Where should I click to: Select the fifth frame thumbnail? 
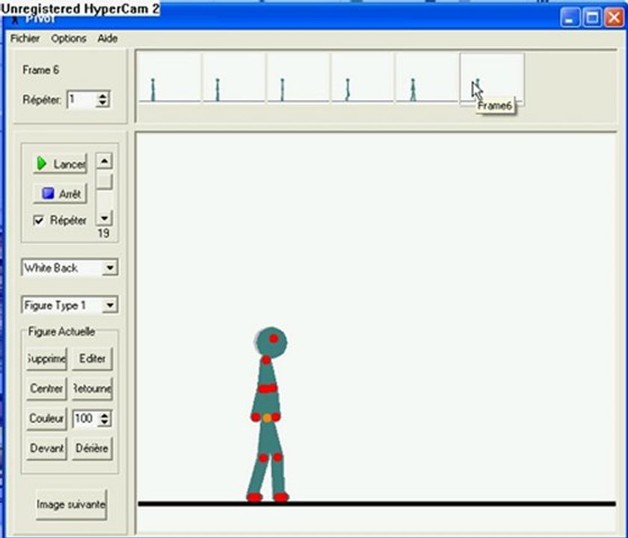coord(428,79)
